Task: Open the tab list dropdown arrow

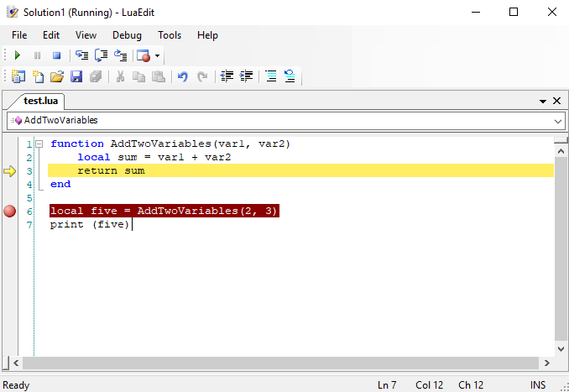Action: (x=542, y=101)
